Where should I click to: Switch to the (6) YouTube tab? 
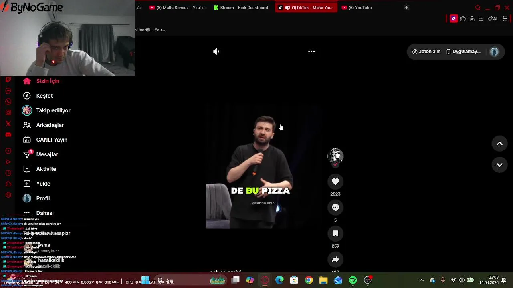point(357,8)
